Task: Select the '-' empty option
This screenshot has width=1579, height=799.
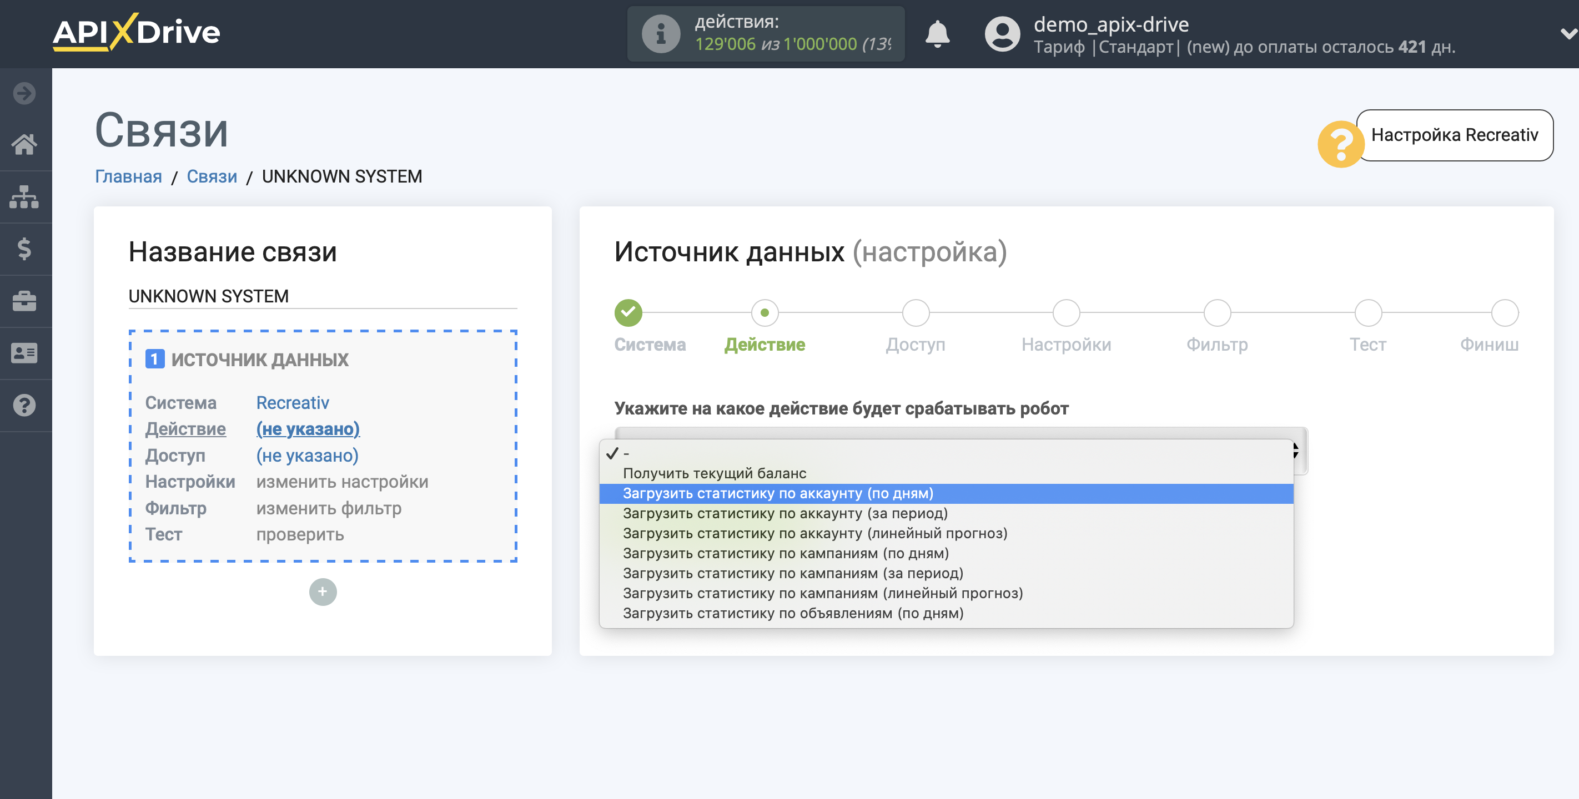Action: (946, 453)
